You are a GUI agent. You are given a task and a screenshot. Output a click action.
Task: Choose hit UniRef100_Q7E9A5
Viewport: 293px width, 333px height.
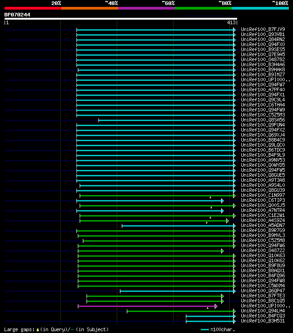[x=263, y=54]
